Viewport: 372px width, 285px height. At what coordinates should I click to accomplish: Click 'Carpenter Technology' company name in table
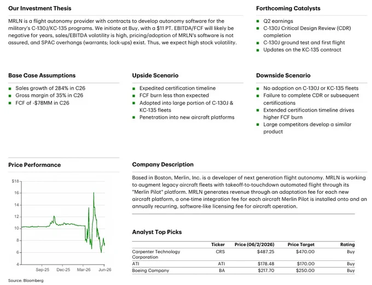[x=156, y=252]
